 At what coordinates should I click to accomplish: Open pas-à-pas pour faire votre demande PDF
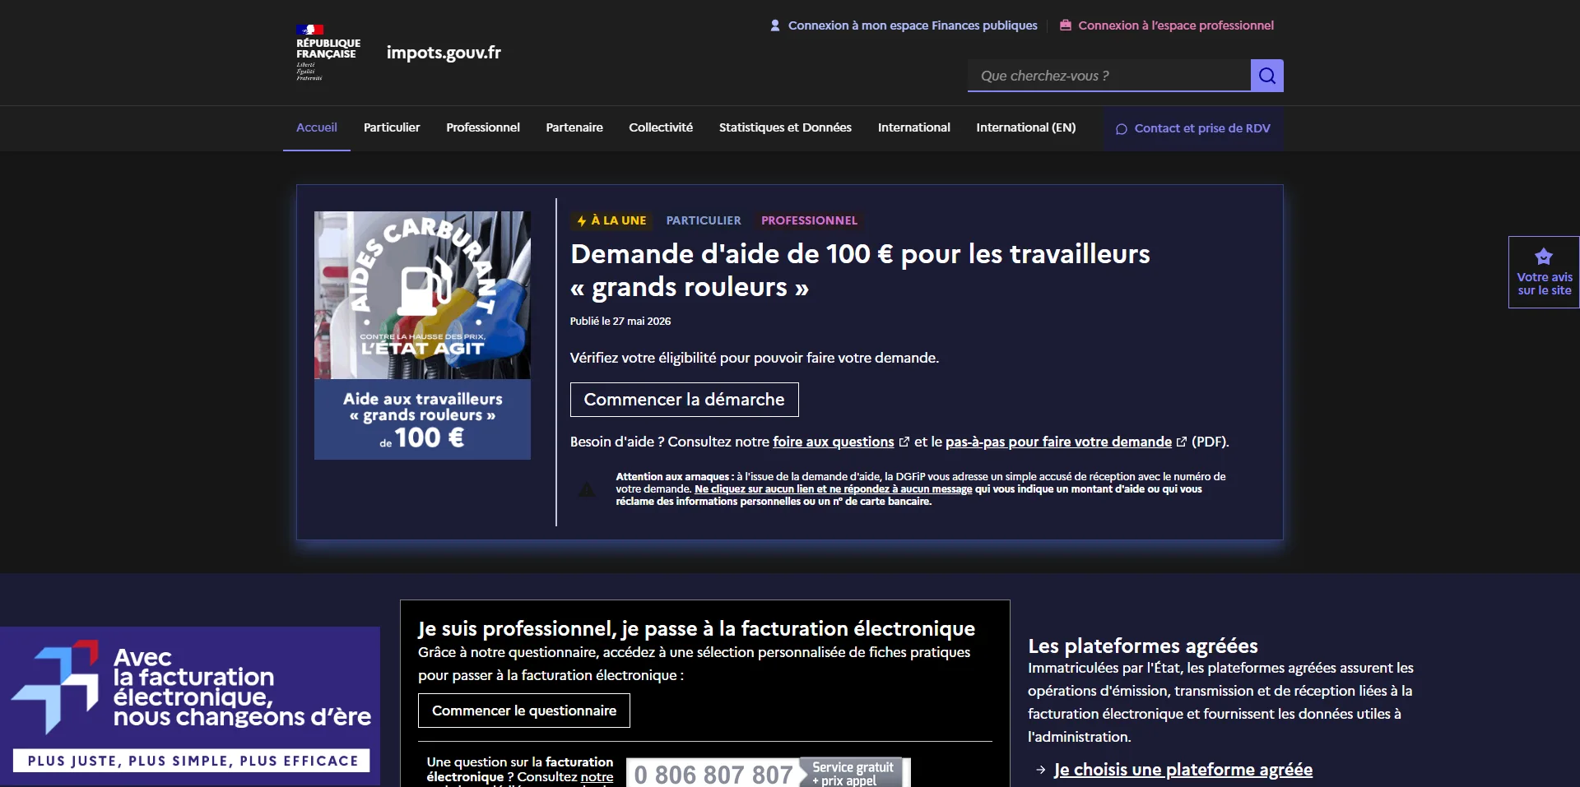(x=1058, y=442)
